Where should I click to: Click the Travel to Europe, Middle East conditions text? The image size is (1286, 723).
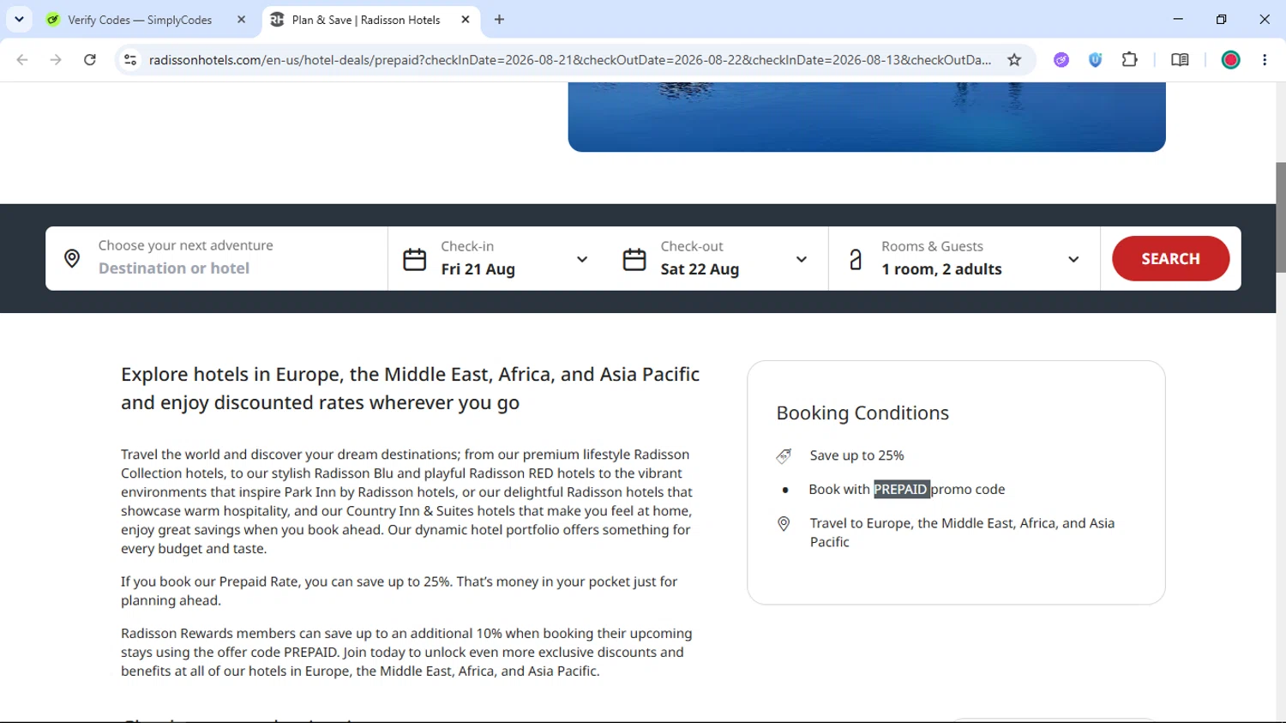(x=962, y=533)
